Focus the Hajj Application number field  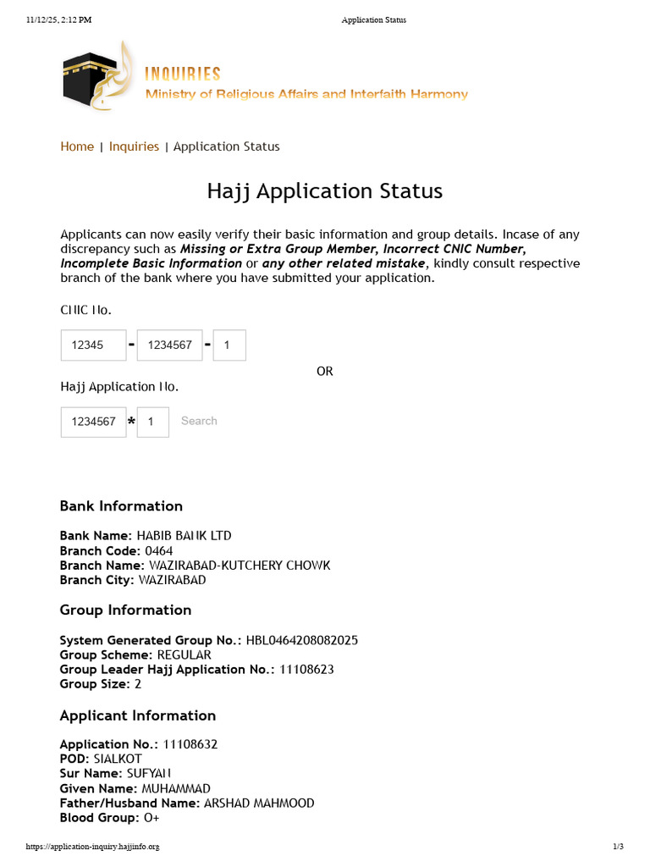(93, 422)
